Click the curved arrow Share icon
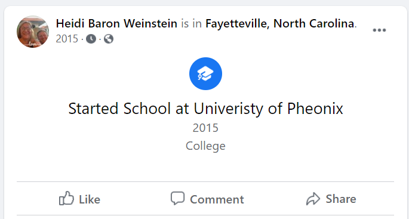The image size is (409, 219). tap(313, 199)
